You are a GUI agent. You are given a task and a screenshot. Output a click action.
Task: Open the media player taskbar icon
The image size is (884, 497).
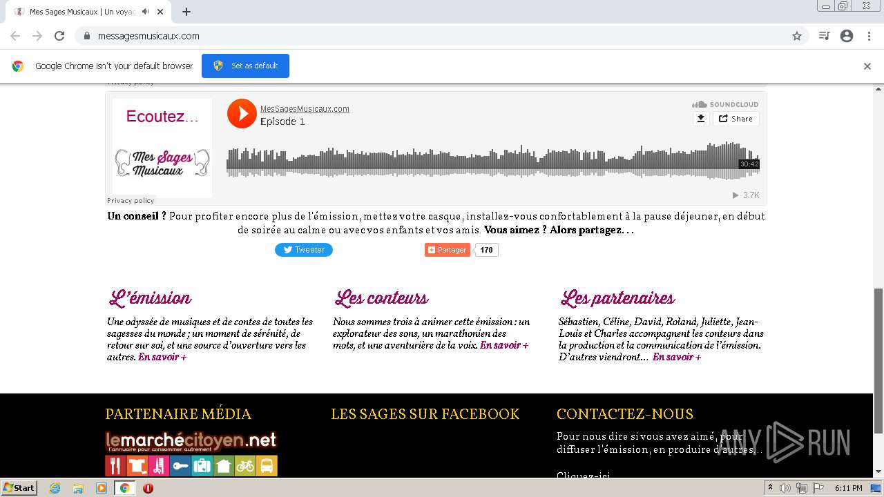point(102,488)
